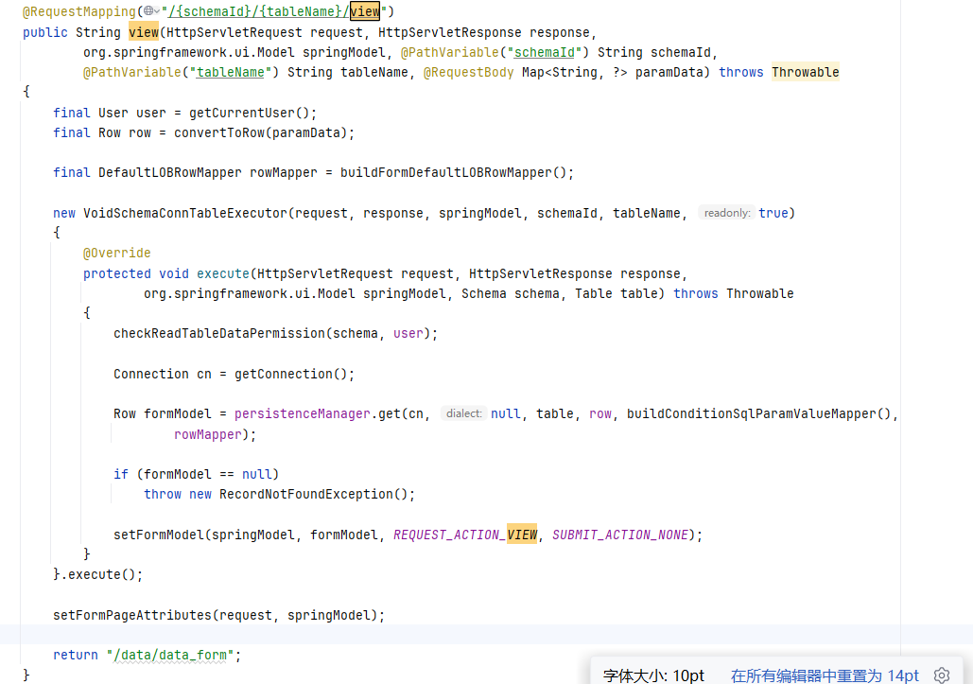Image resolution: width=973 pixels, height=684 pixels.
Task: Click the setFormPageAttributes method call
Action: [131, 615]
